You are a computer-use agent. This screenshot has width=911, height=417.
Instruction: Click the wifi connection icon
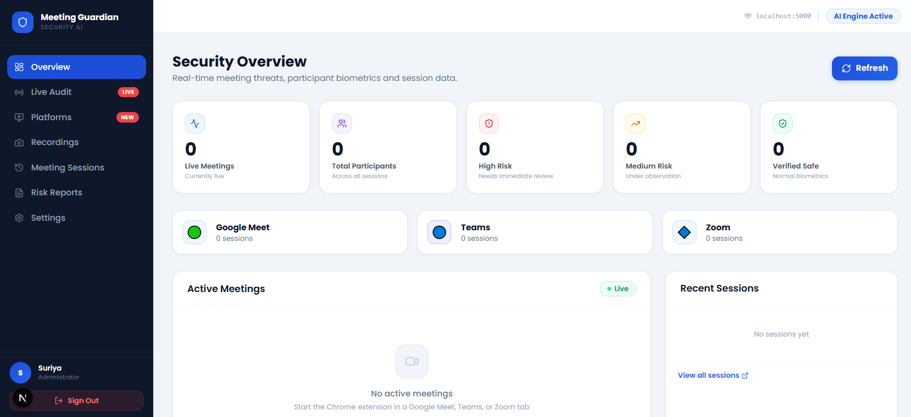pos(748,16)
